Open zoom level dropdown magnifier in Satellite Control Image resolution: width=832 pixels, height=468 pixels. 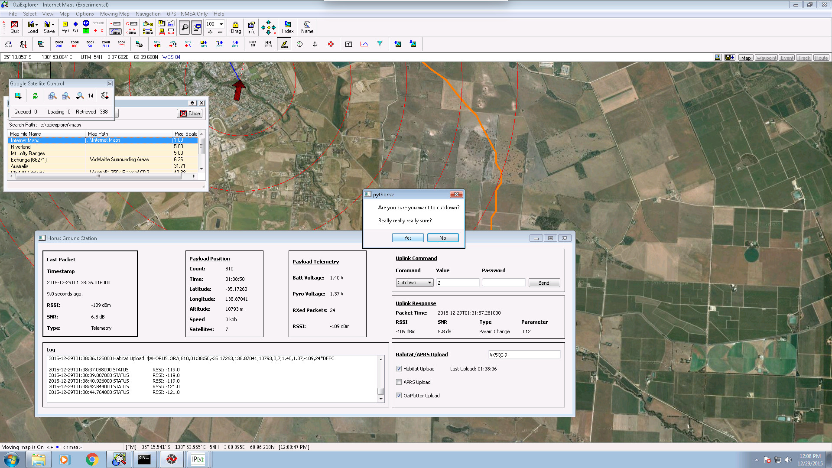pyautogui.click(x=80, y=96)
